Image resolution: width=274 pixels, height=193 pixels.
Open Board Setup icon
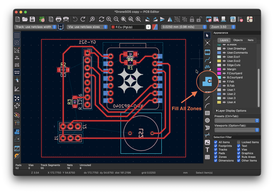(x=42, y=19)
